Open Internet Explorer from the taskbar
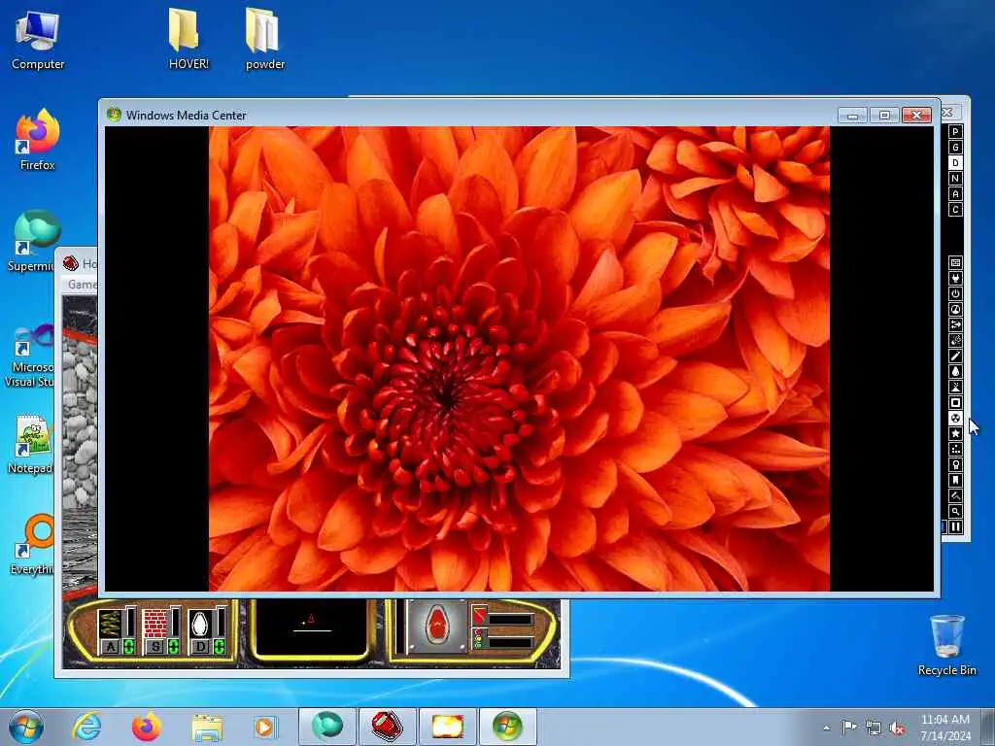Viewport: 995px width, 746px height. 86,727
